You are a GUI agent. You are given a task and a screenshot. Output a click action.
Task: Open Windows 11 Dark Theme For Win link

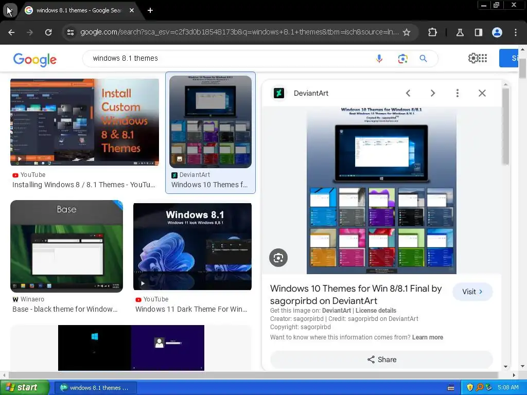(x=191, y=309)
